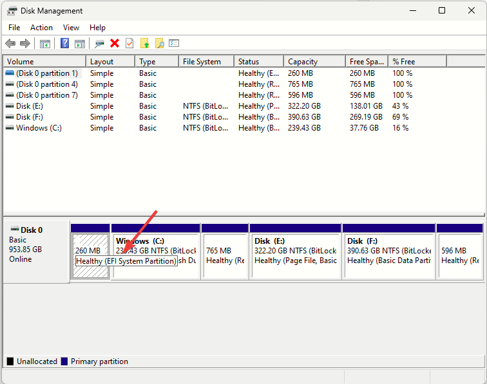Click the Disk Management title bar icon
Image resolution: width=487 pixels, height=384 pixels.
pyautogui.click(x=12, y=11)
